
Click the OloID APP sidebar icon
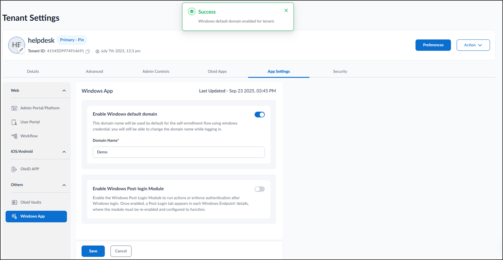click(x=14, y=169)
